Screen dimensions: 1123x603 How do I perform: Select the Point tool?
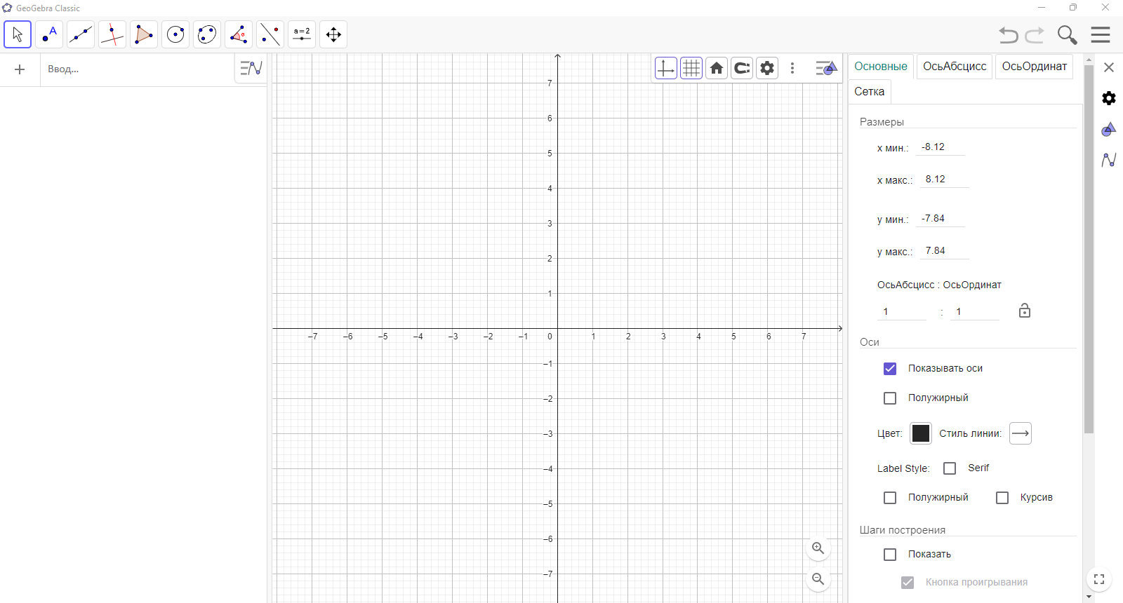(x=49, y=34)
